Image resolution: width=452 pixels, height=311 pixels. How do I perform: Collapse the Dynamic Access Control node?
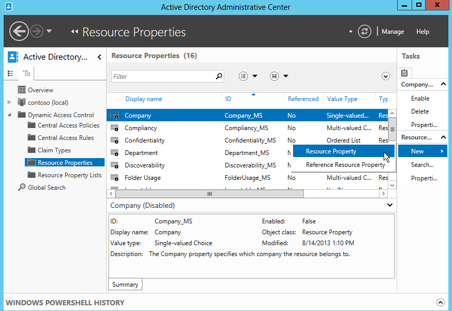coord(9,115)
